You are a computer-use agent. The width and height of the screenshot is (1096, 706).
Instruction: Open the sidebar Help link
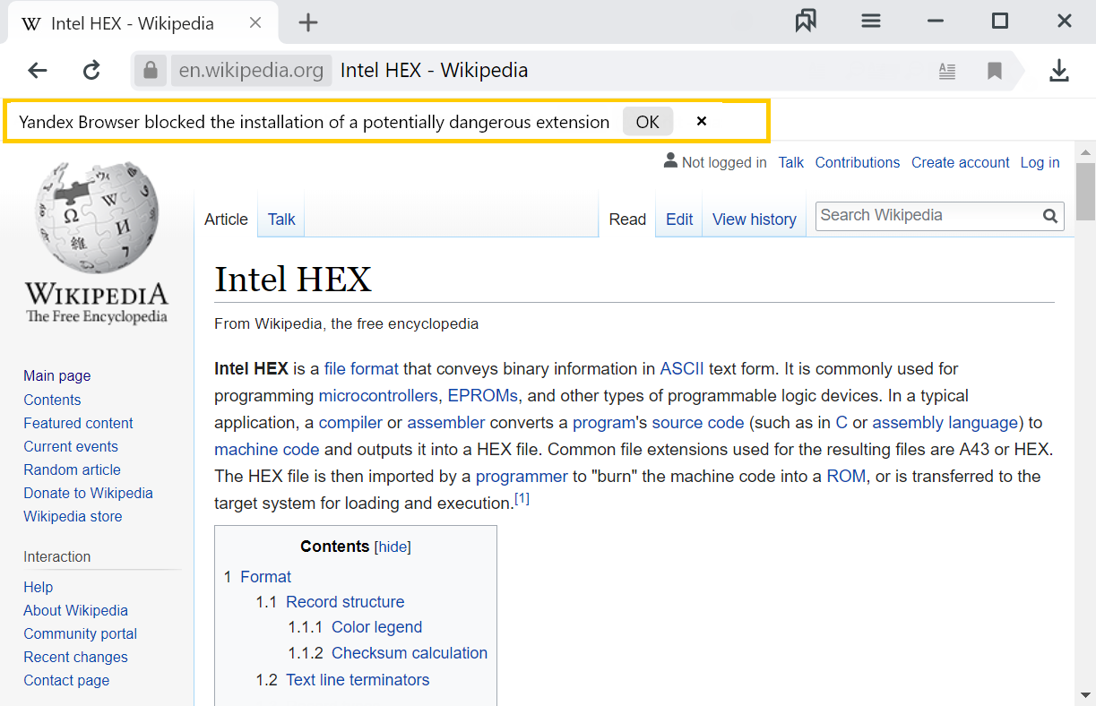[39, 588]
